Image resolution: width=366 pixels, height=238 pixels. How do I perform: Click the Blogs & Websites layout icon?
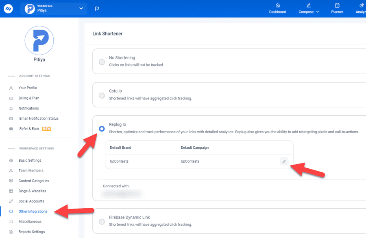11,191
